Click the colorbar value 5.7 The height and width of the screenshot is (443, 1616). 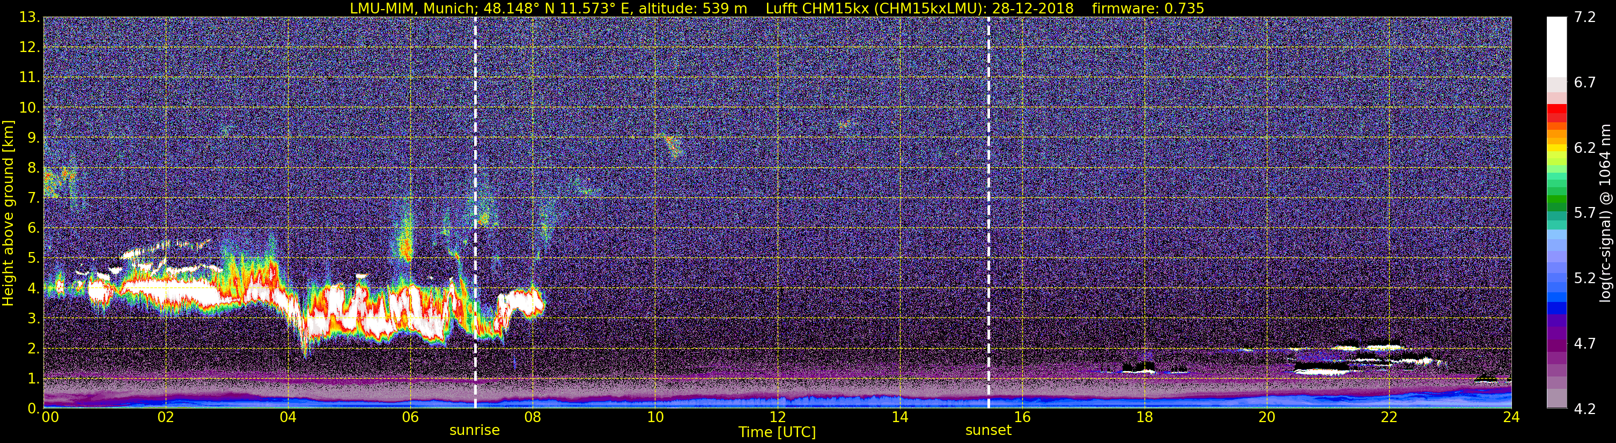[1585, 213]
